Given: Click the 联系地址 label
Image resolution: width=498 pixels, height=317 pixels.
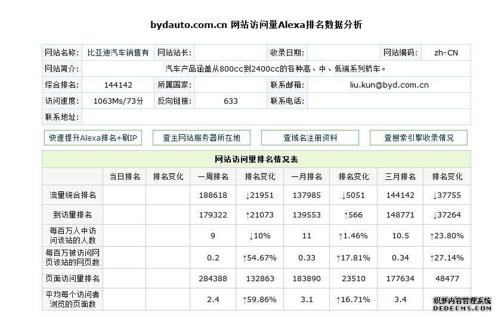Looking at the screenshot, I should [62, 117].
